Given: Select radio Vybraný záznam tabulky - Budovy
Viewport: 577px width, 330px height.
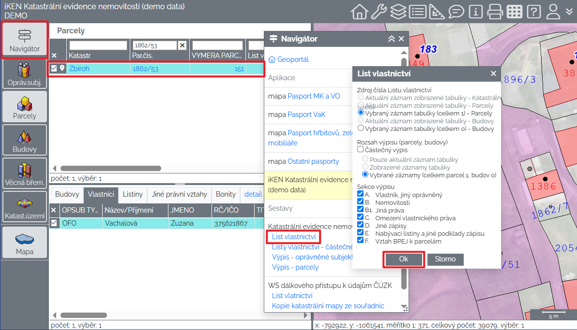Looking at the screenshot, I should [x=361, y=129].
